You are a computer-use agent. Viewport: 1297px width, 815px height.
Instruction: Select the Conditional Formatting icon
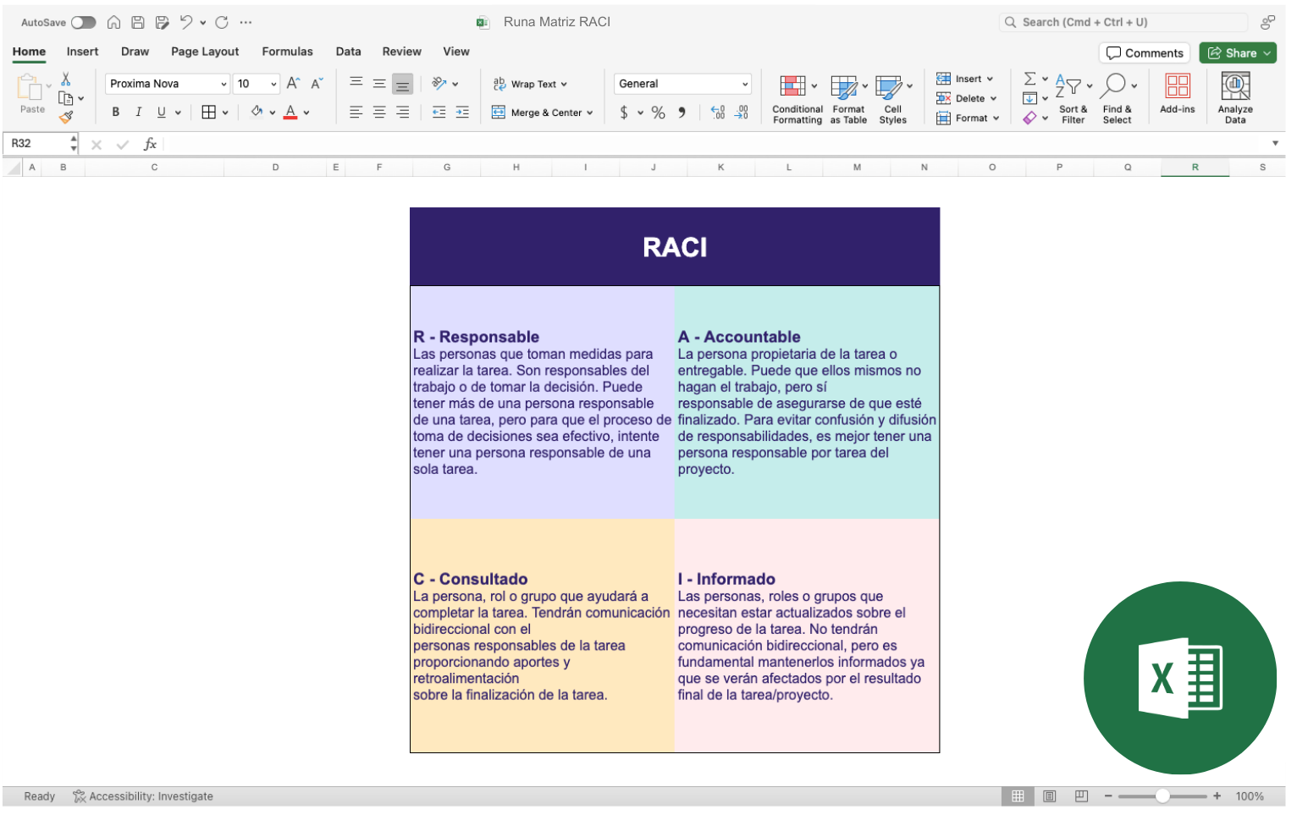(x=796, y=85)
